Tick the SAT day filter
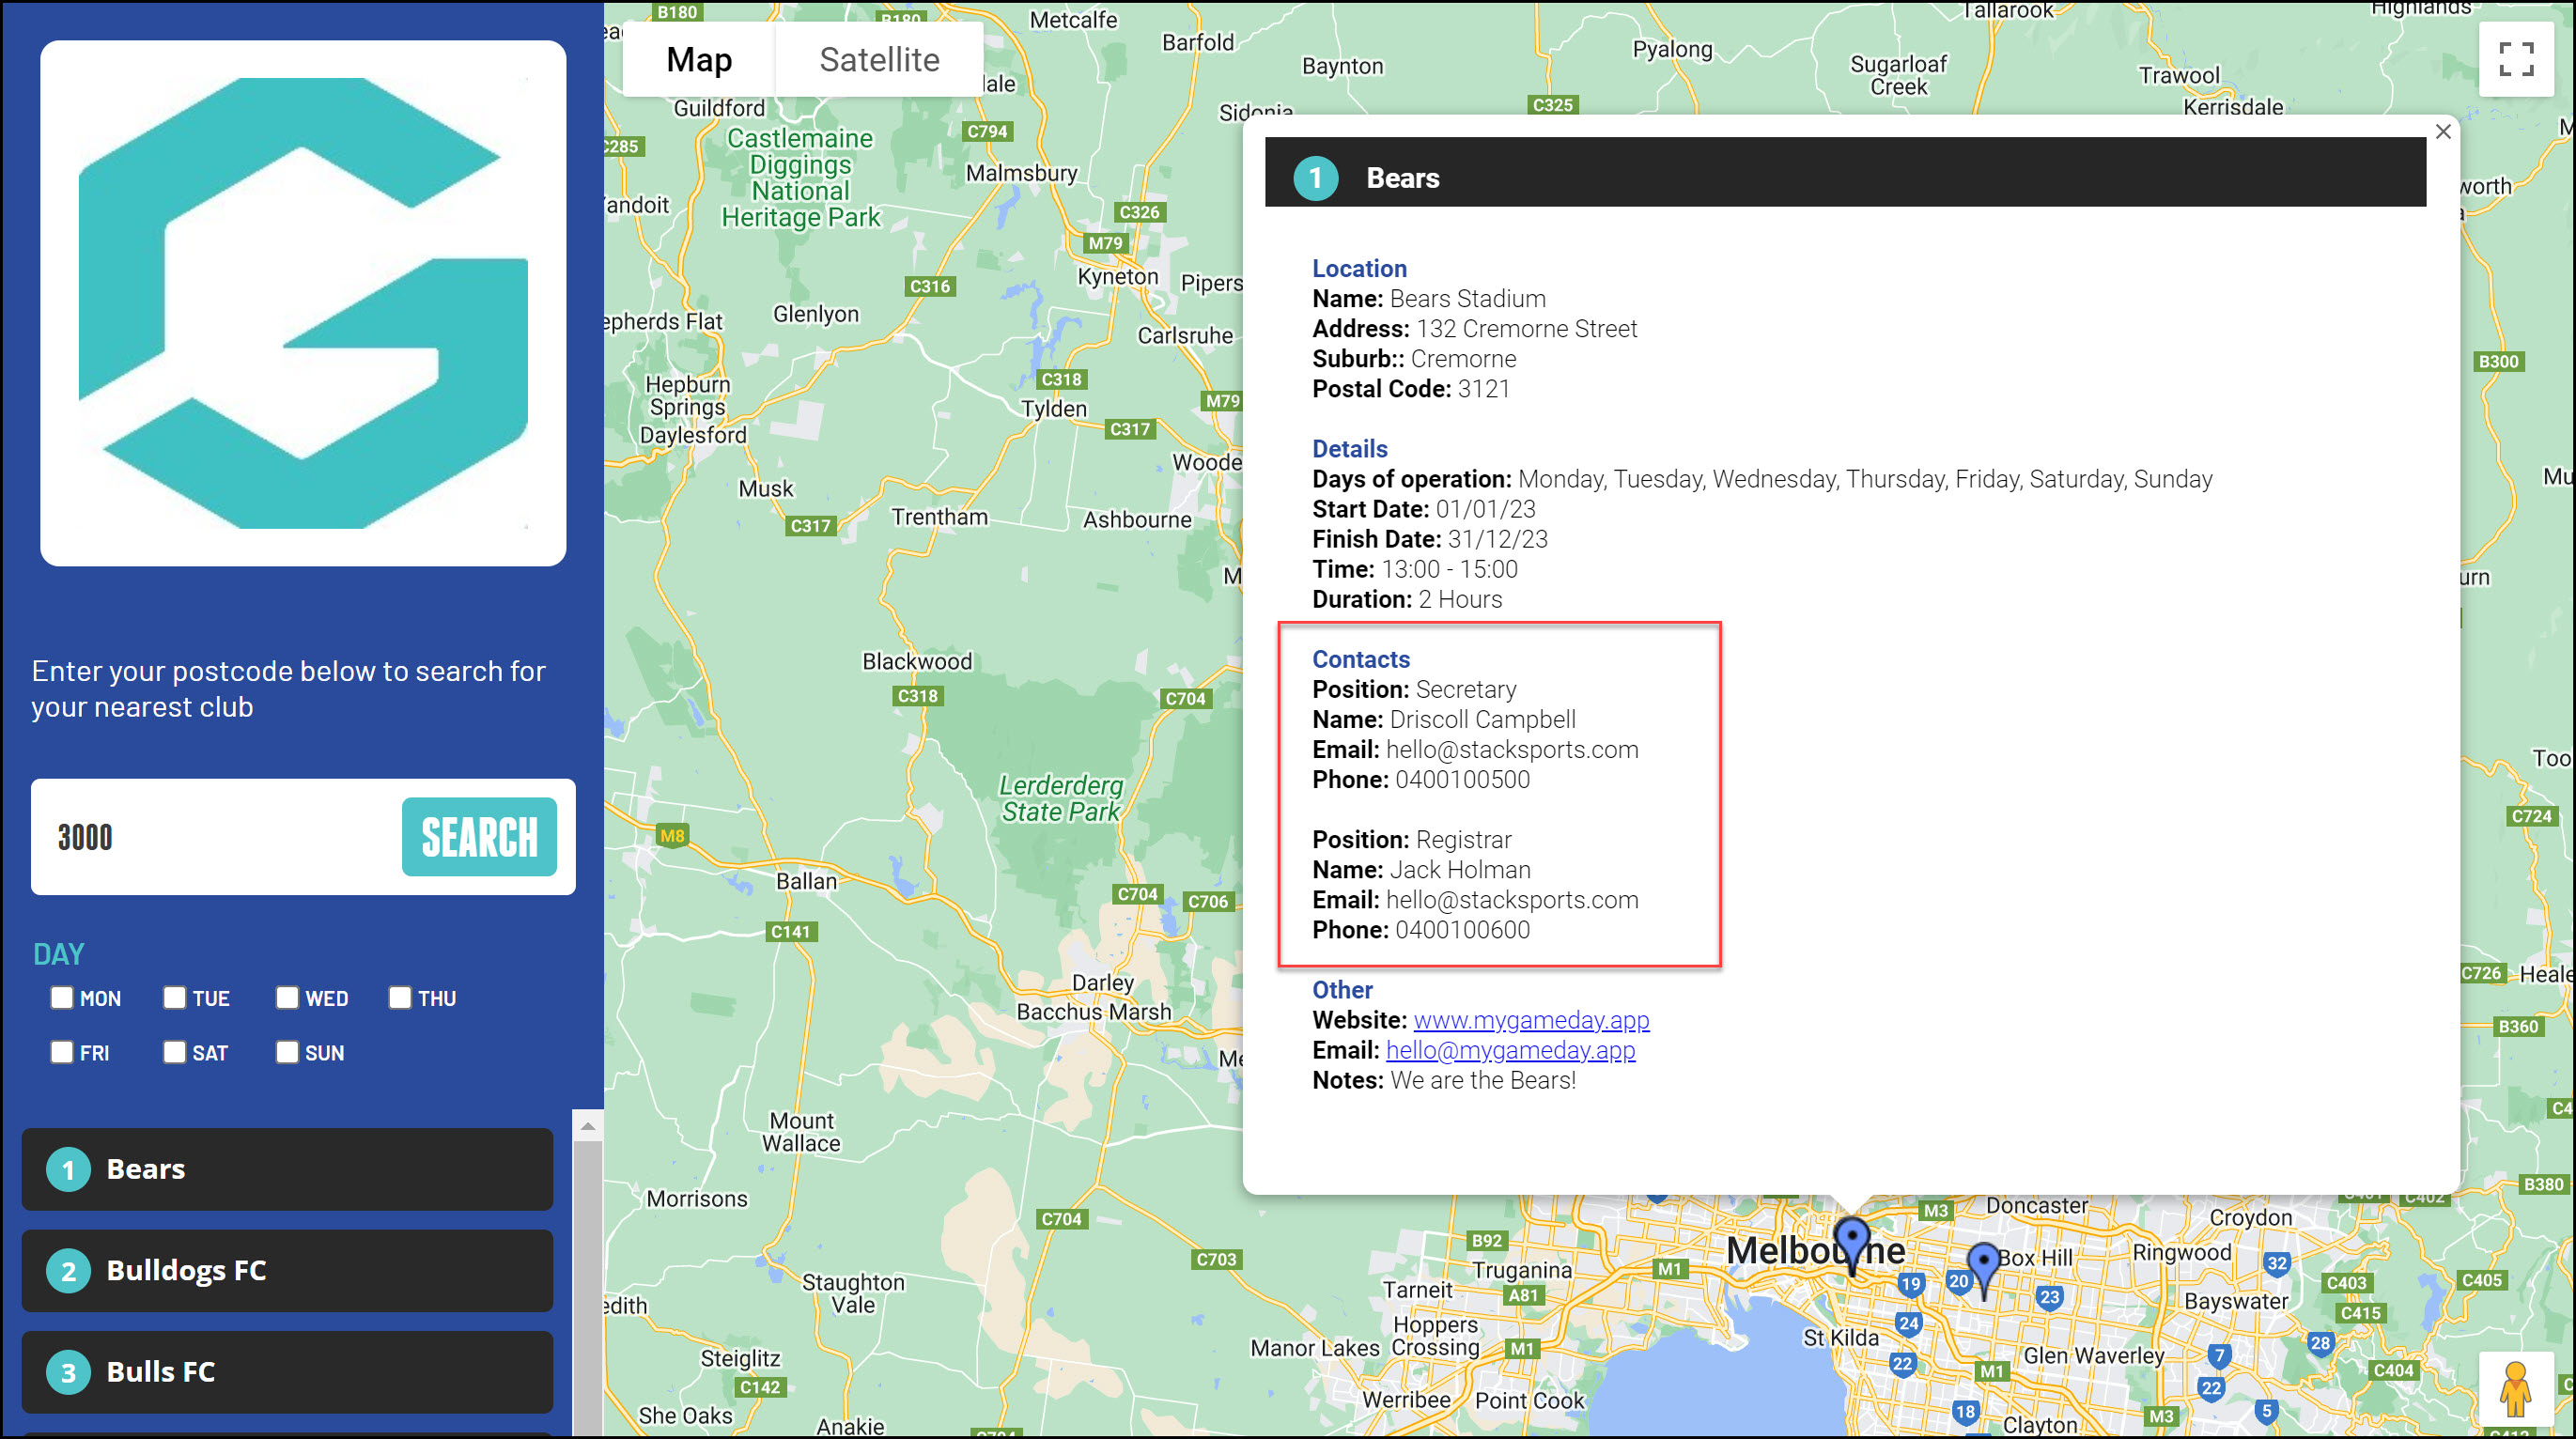2576x1439 pixels. [174, 1051]
